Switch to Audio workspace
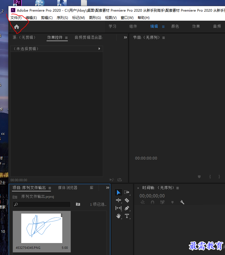225x255 pixels. pos(217,26)
